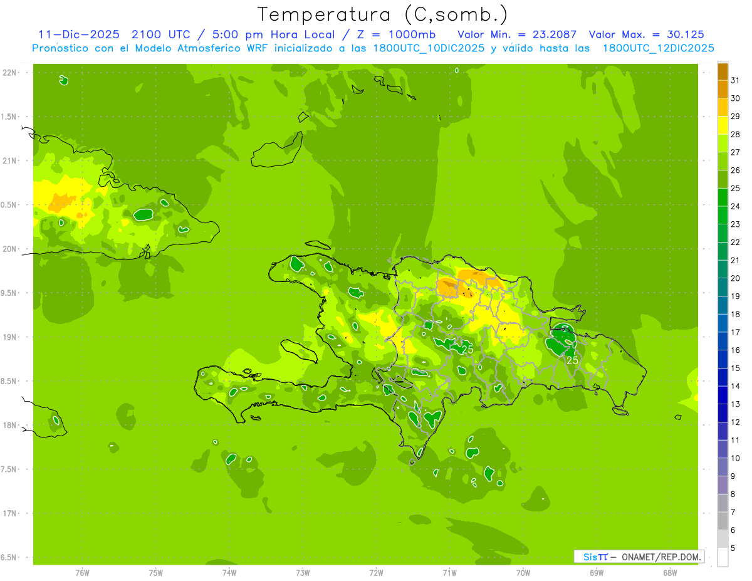Image resolution: width=752 pixels, height=581 pixels.
Task: Click legend swatch between 30 and 31
Action: (x=723, y=90)
